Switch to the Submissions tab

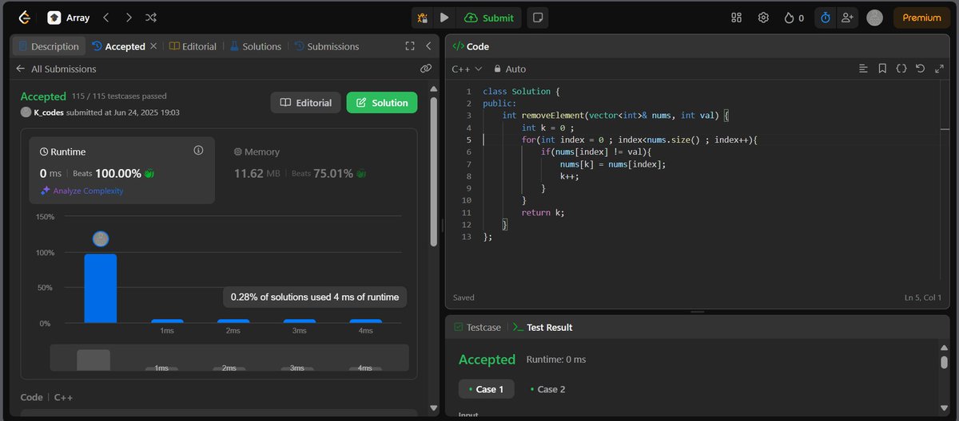point(326,46)
